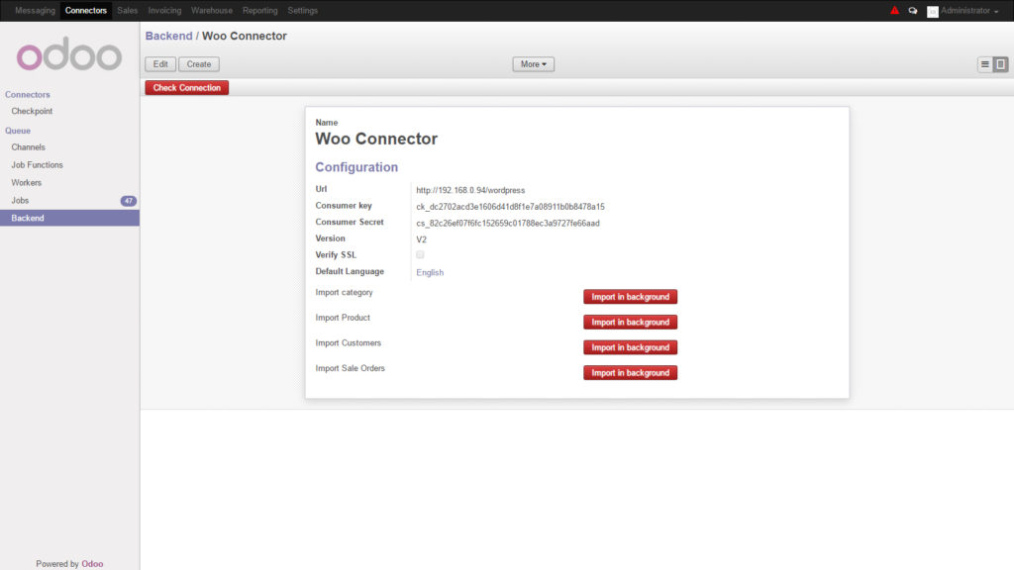Open the Settings menu
This screenshot has width=1014, height=570.
[x=302, y=10]
